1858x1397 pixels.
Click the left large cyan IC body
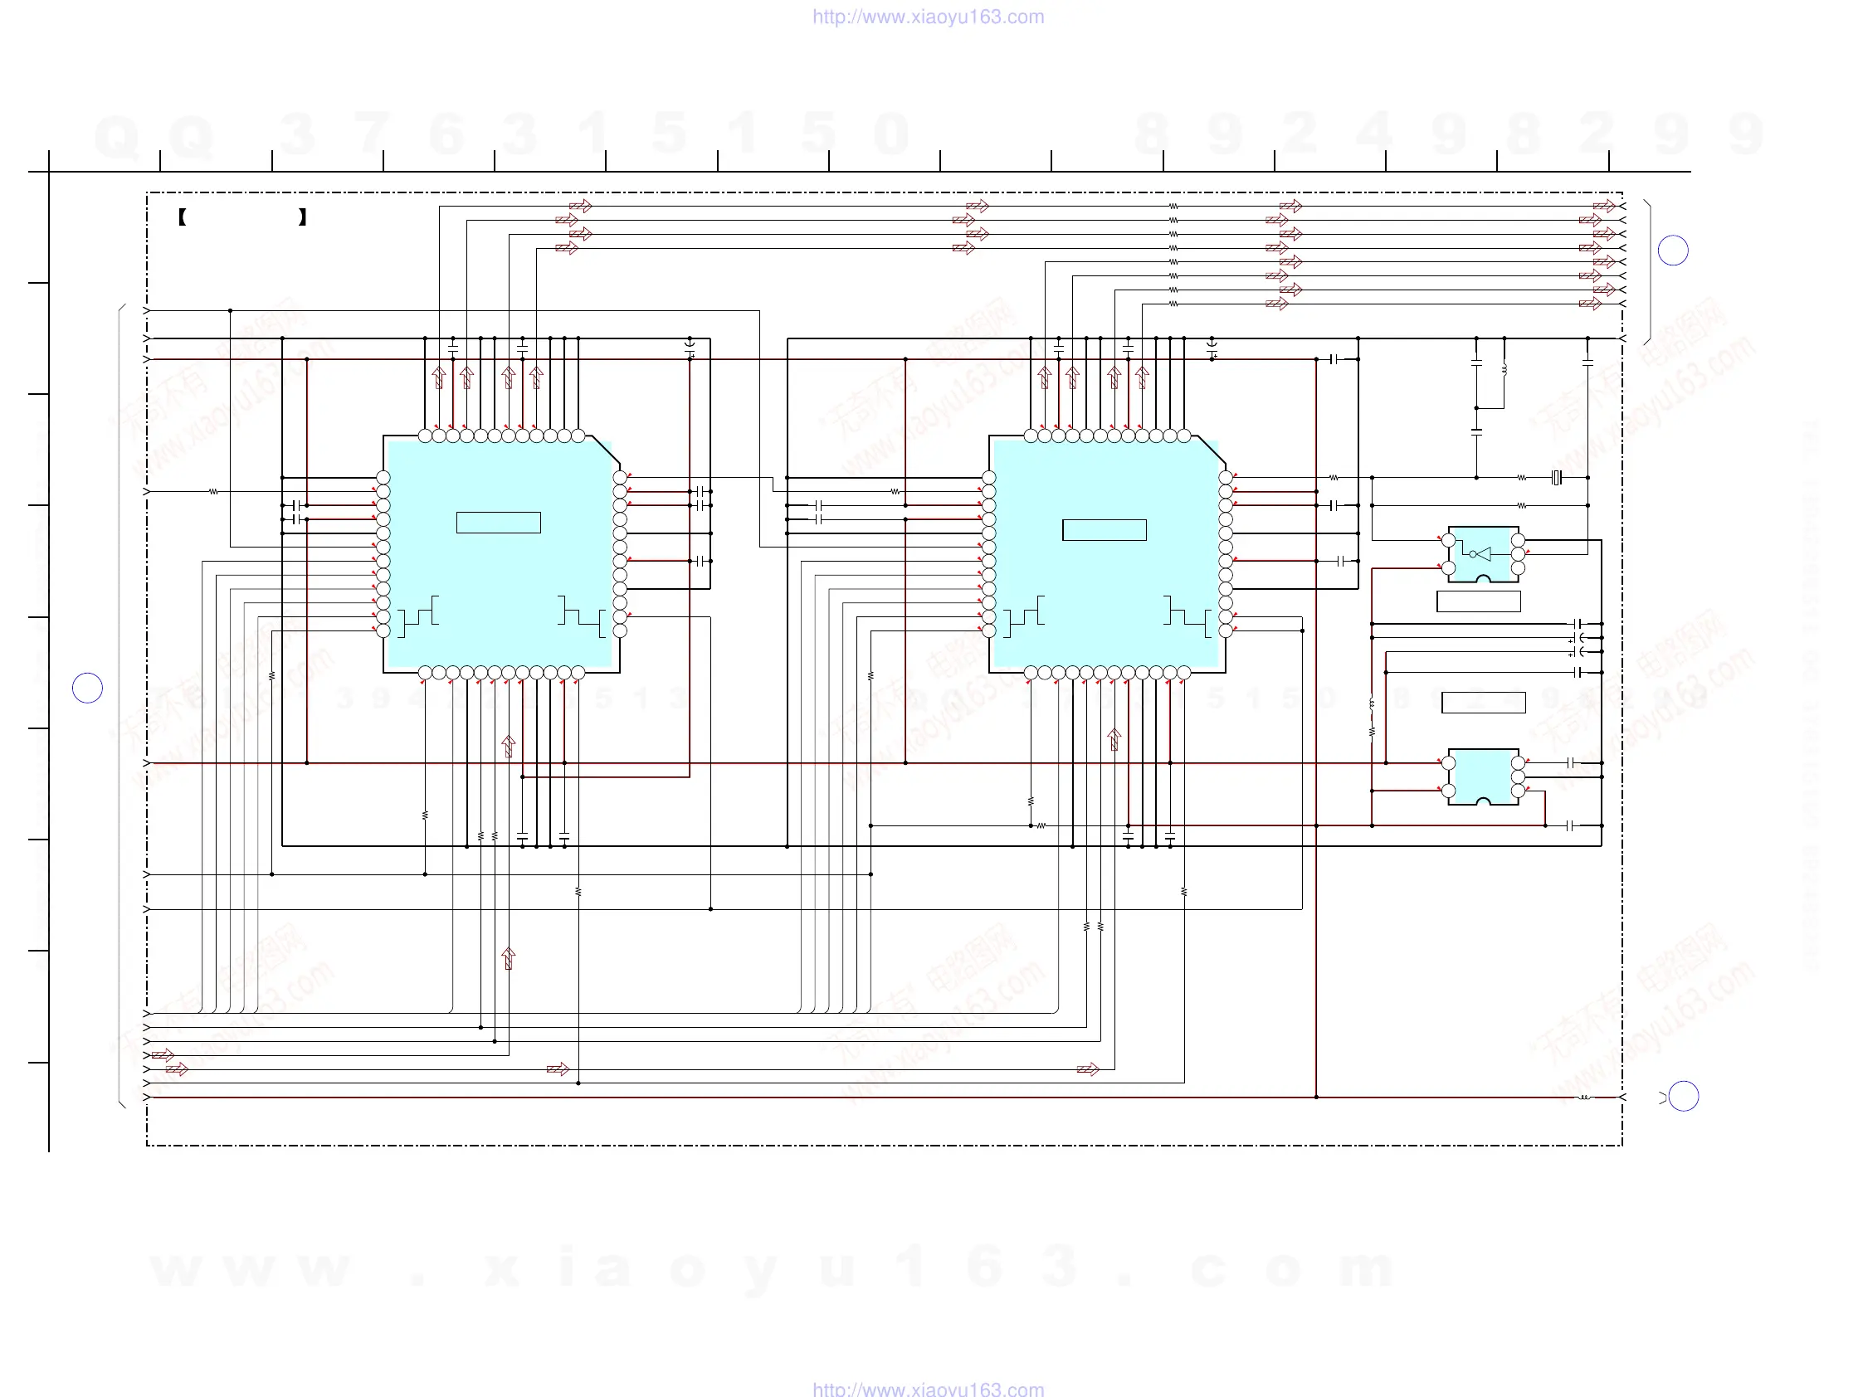[x=500, y=579]
